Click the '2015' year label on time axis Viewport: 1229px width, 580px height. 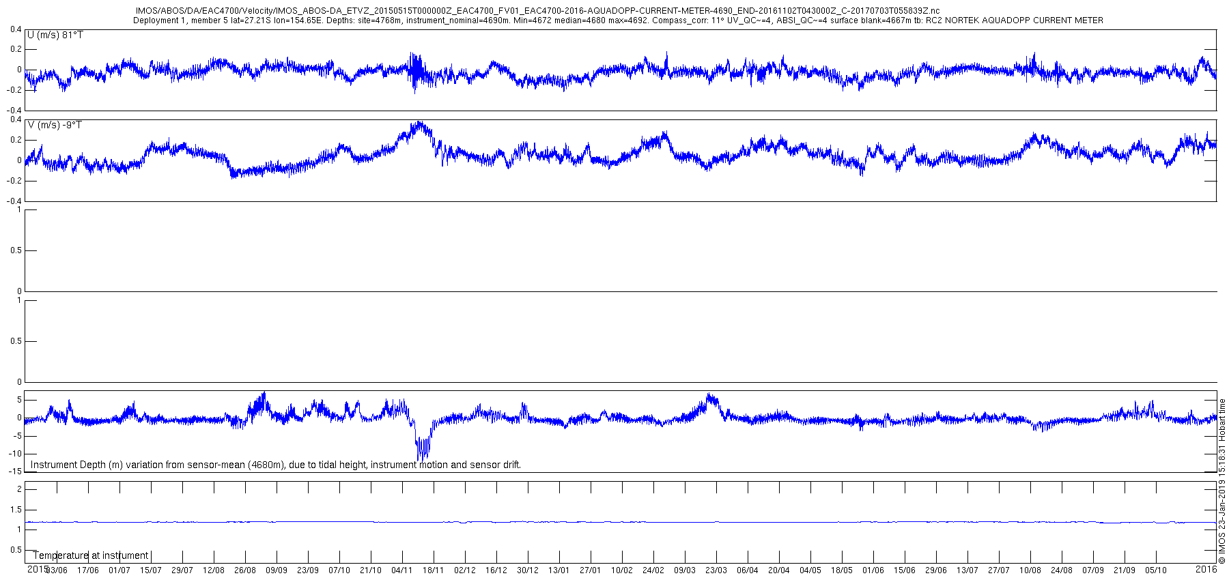pos(38,568)
